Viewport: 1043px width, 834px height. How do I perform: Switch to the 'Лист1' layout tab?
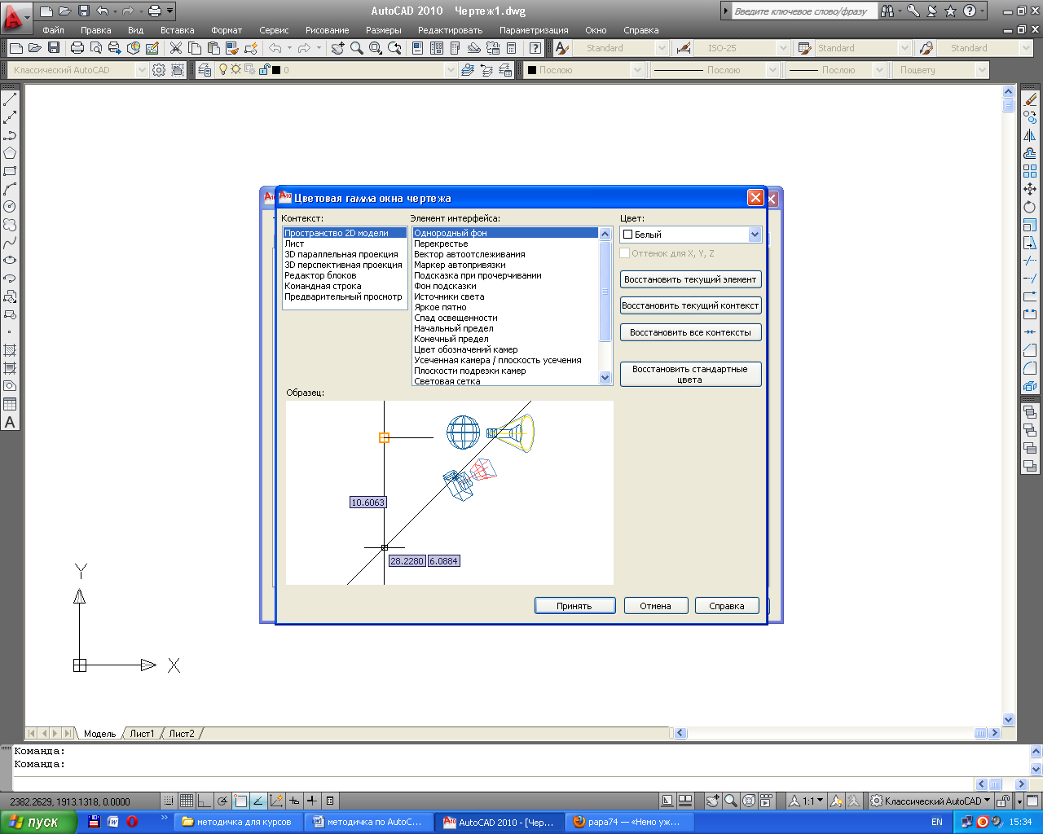pos(142,734)
